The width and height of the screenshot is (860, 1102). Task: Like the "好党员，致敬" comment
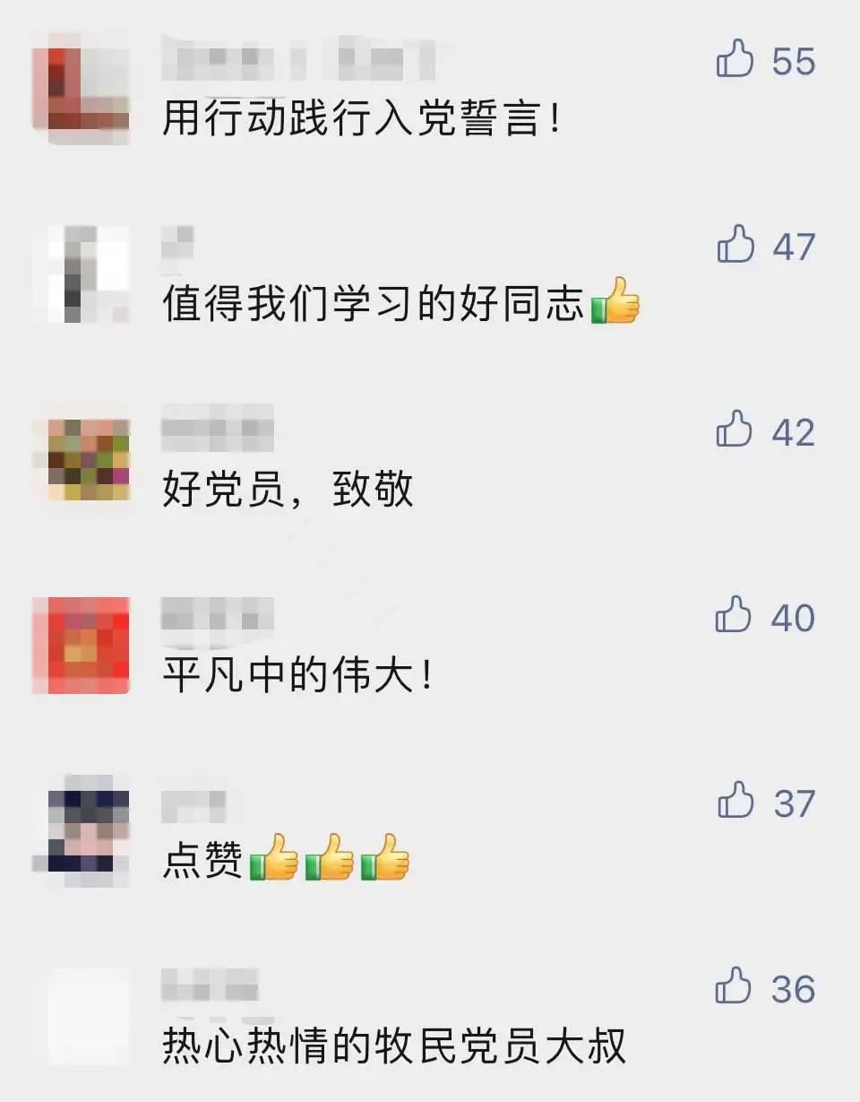pyautogui.click(x=735, y=430)
